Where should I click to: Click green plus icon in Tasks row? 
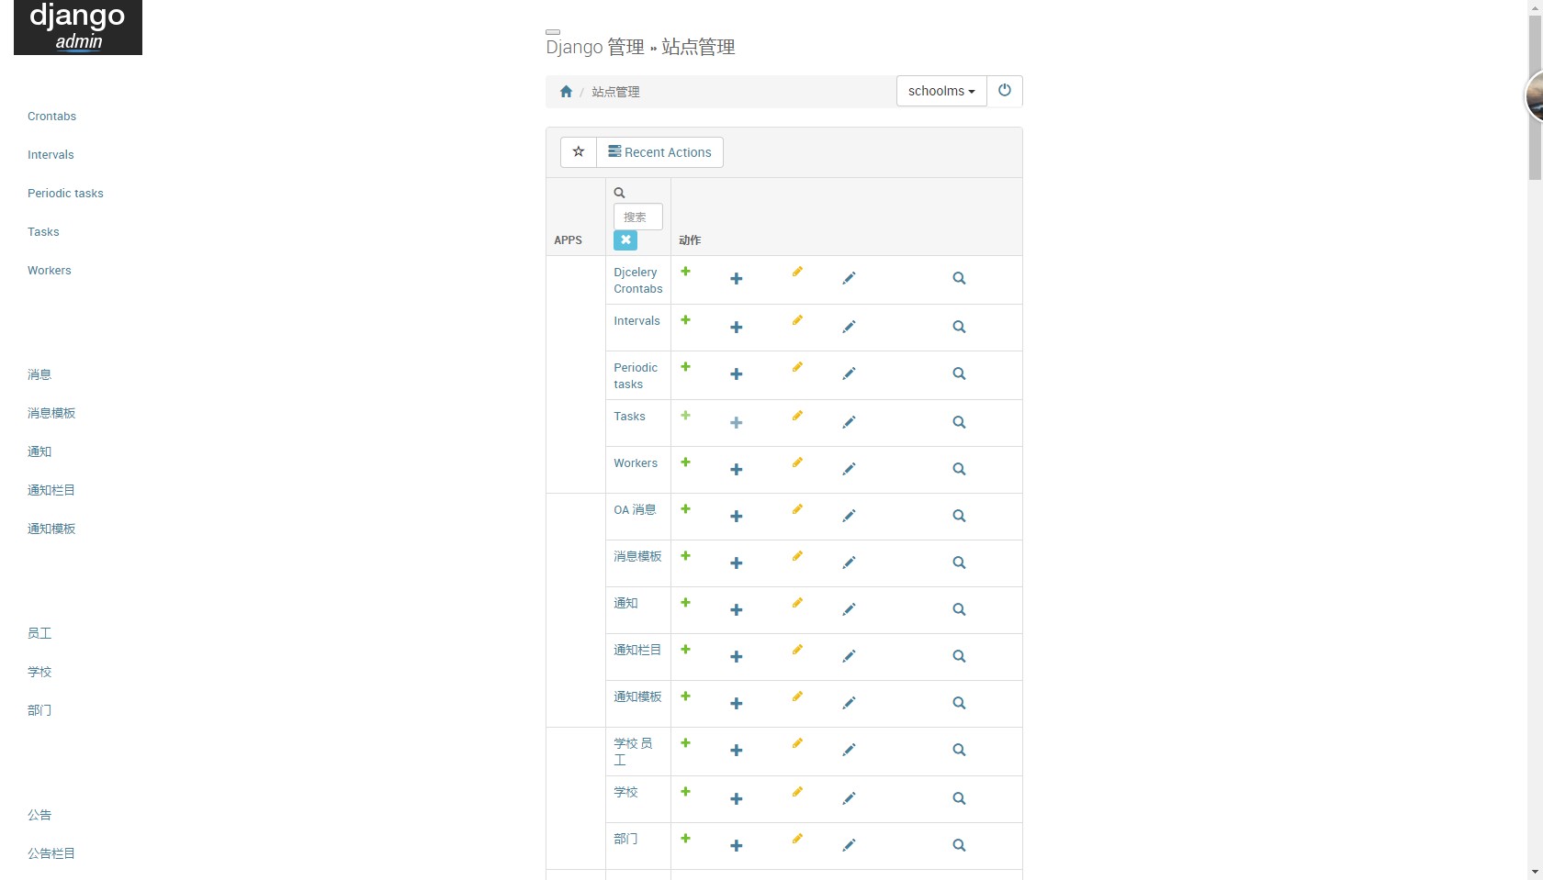(x=685, y=416)
